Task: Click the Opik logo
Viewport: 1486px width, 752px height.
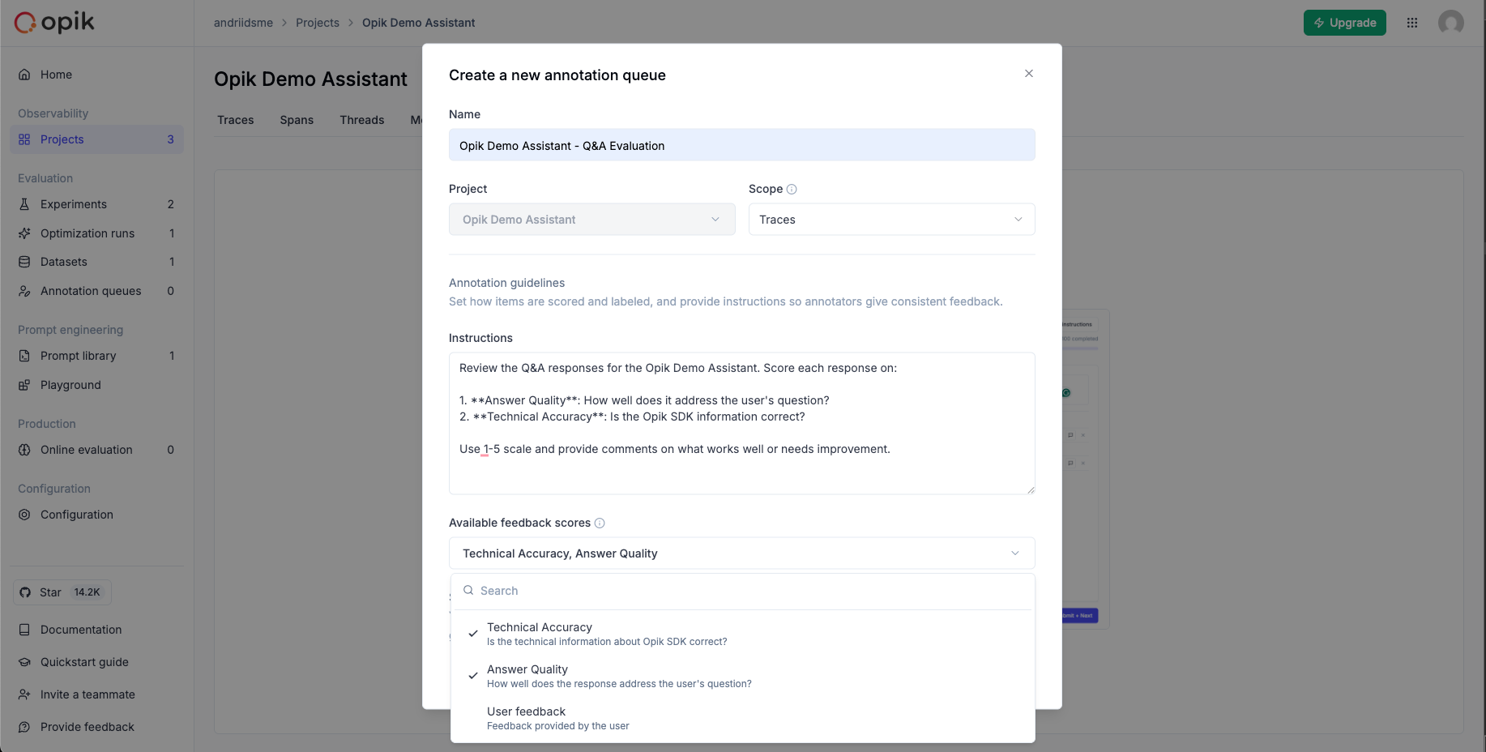Action: coord(54,23)
